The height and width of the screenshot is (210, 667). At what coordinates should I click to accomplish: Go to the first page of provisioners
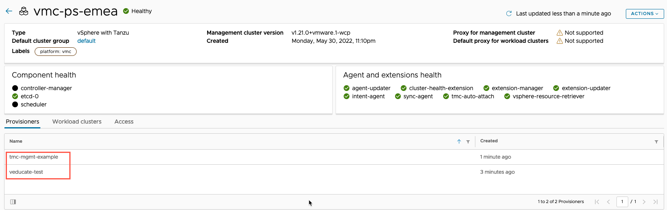[x=597, y=202]
